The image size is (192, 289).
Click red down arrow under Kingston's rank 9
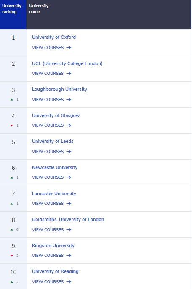click(x=12, y=256)
